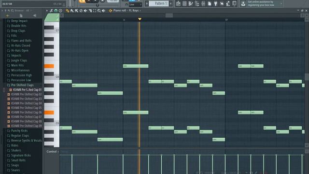Open the Browser - All dropdown
The width and height of the screenshot is (309, 174).
coord(23,11)
